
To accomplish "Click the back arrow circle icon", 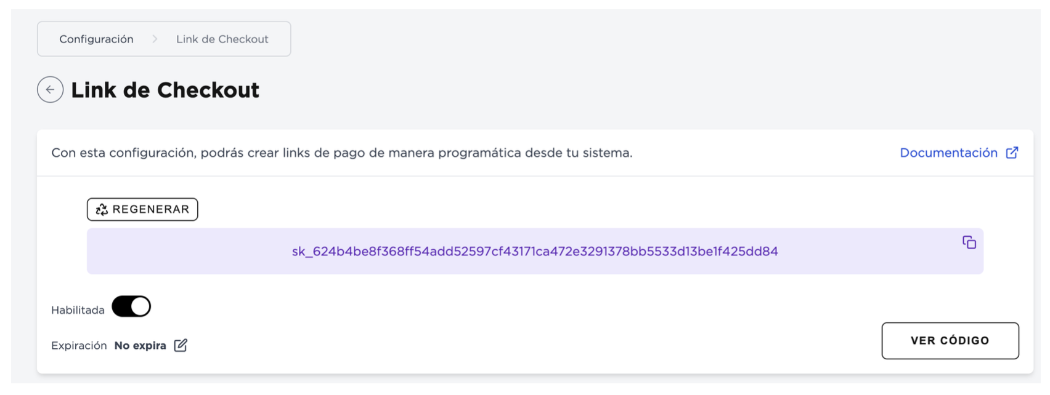I will tap(50, 90).
